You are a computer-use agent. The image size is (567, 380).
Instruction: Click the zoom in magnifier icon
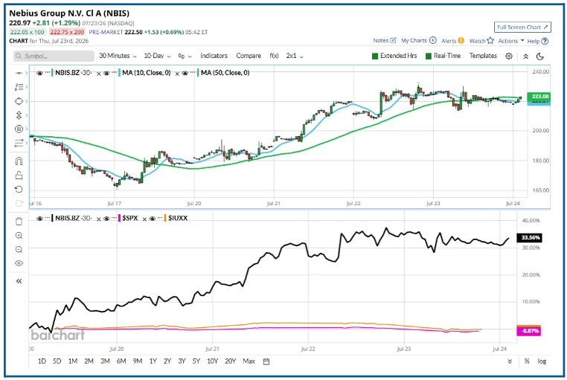tap(19, 236)
